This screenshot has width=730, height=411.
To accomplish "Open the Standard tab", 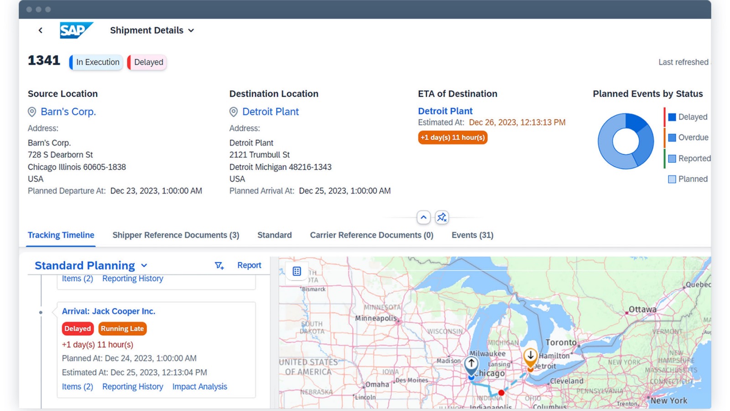I will tap(275, 235).
